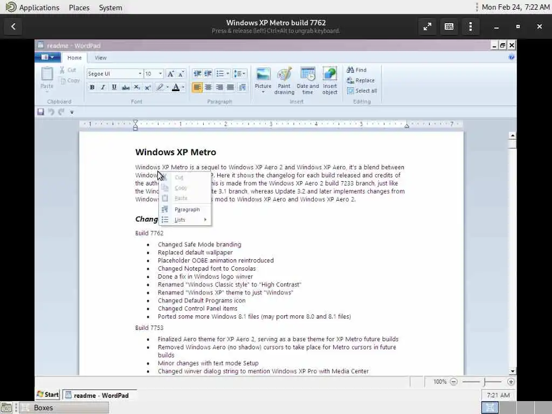Screen dimensions: 552x414
Task: Click the font color A icon
Action: tap(176, 87)
